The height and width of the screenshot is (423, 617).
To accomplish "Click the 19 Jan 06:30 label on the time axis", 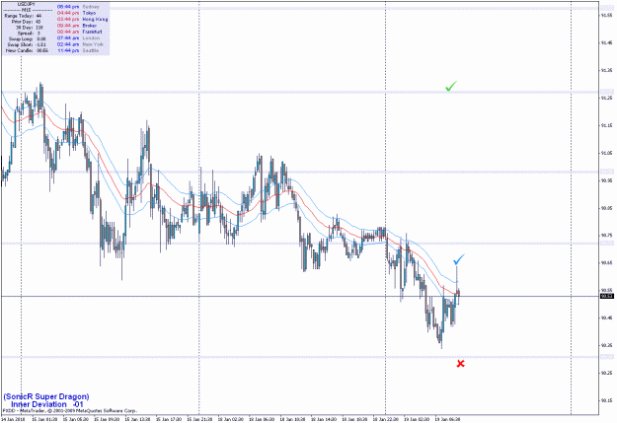I will coord(448,419).
